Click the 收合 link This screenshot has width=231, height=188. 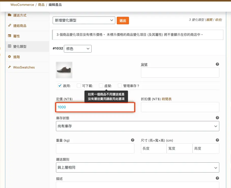[x=218, y=20]
